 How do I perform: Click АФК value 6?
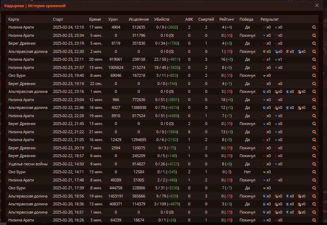[189, 132]
